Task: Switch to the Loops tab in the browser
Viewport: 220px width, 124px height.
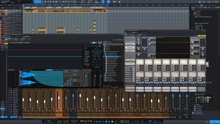Action: tap(206, 6)
